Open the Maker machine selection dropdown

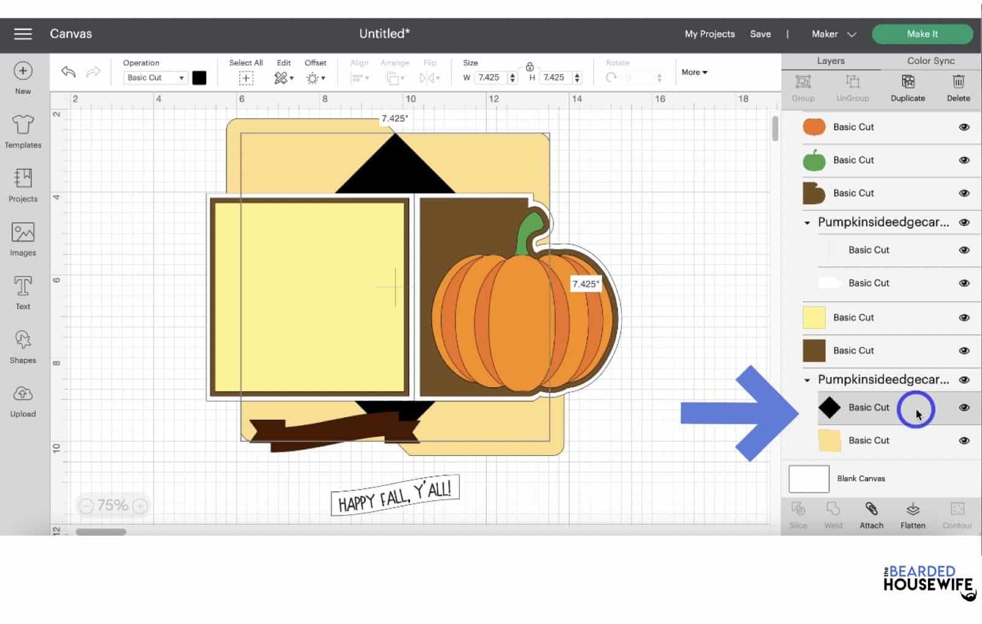[832, 34]
